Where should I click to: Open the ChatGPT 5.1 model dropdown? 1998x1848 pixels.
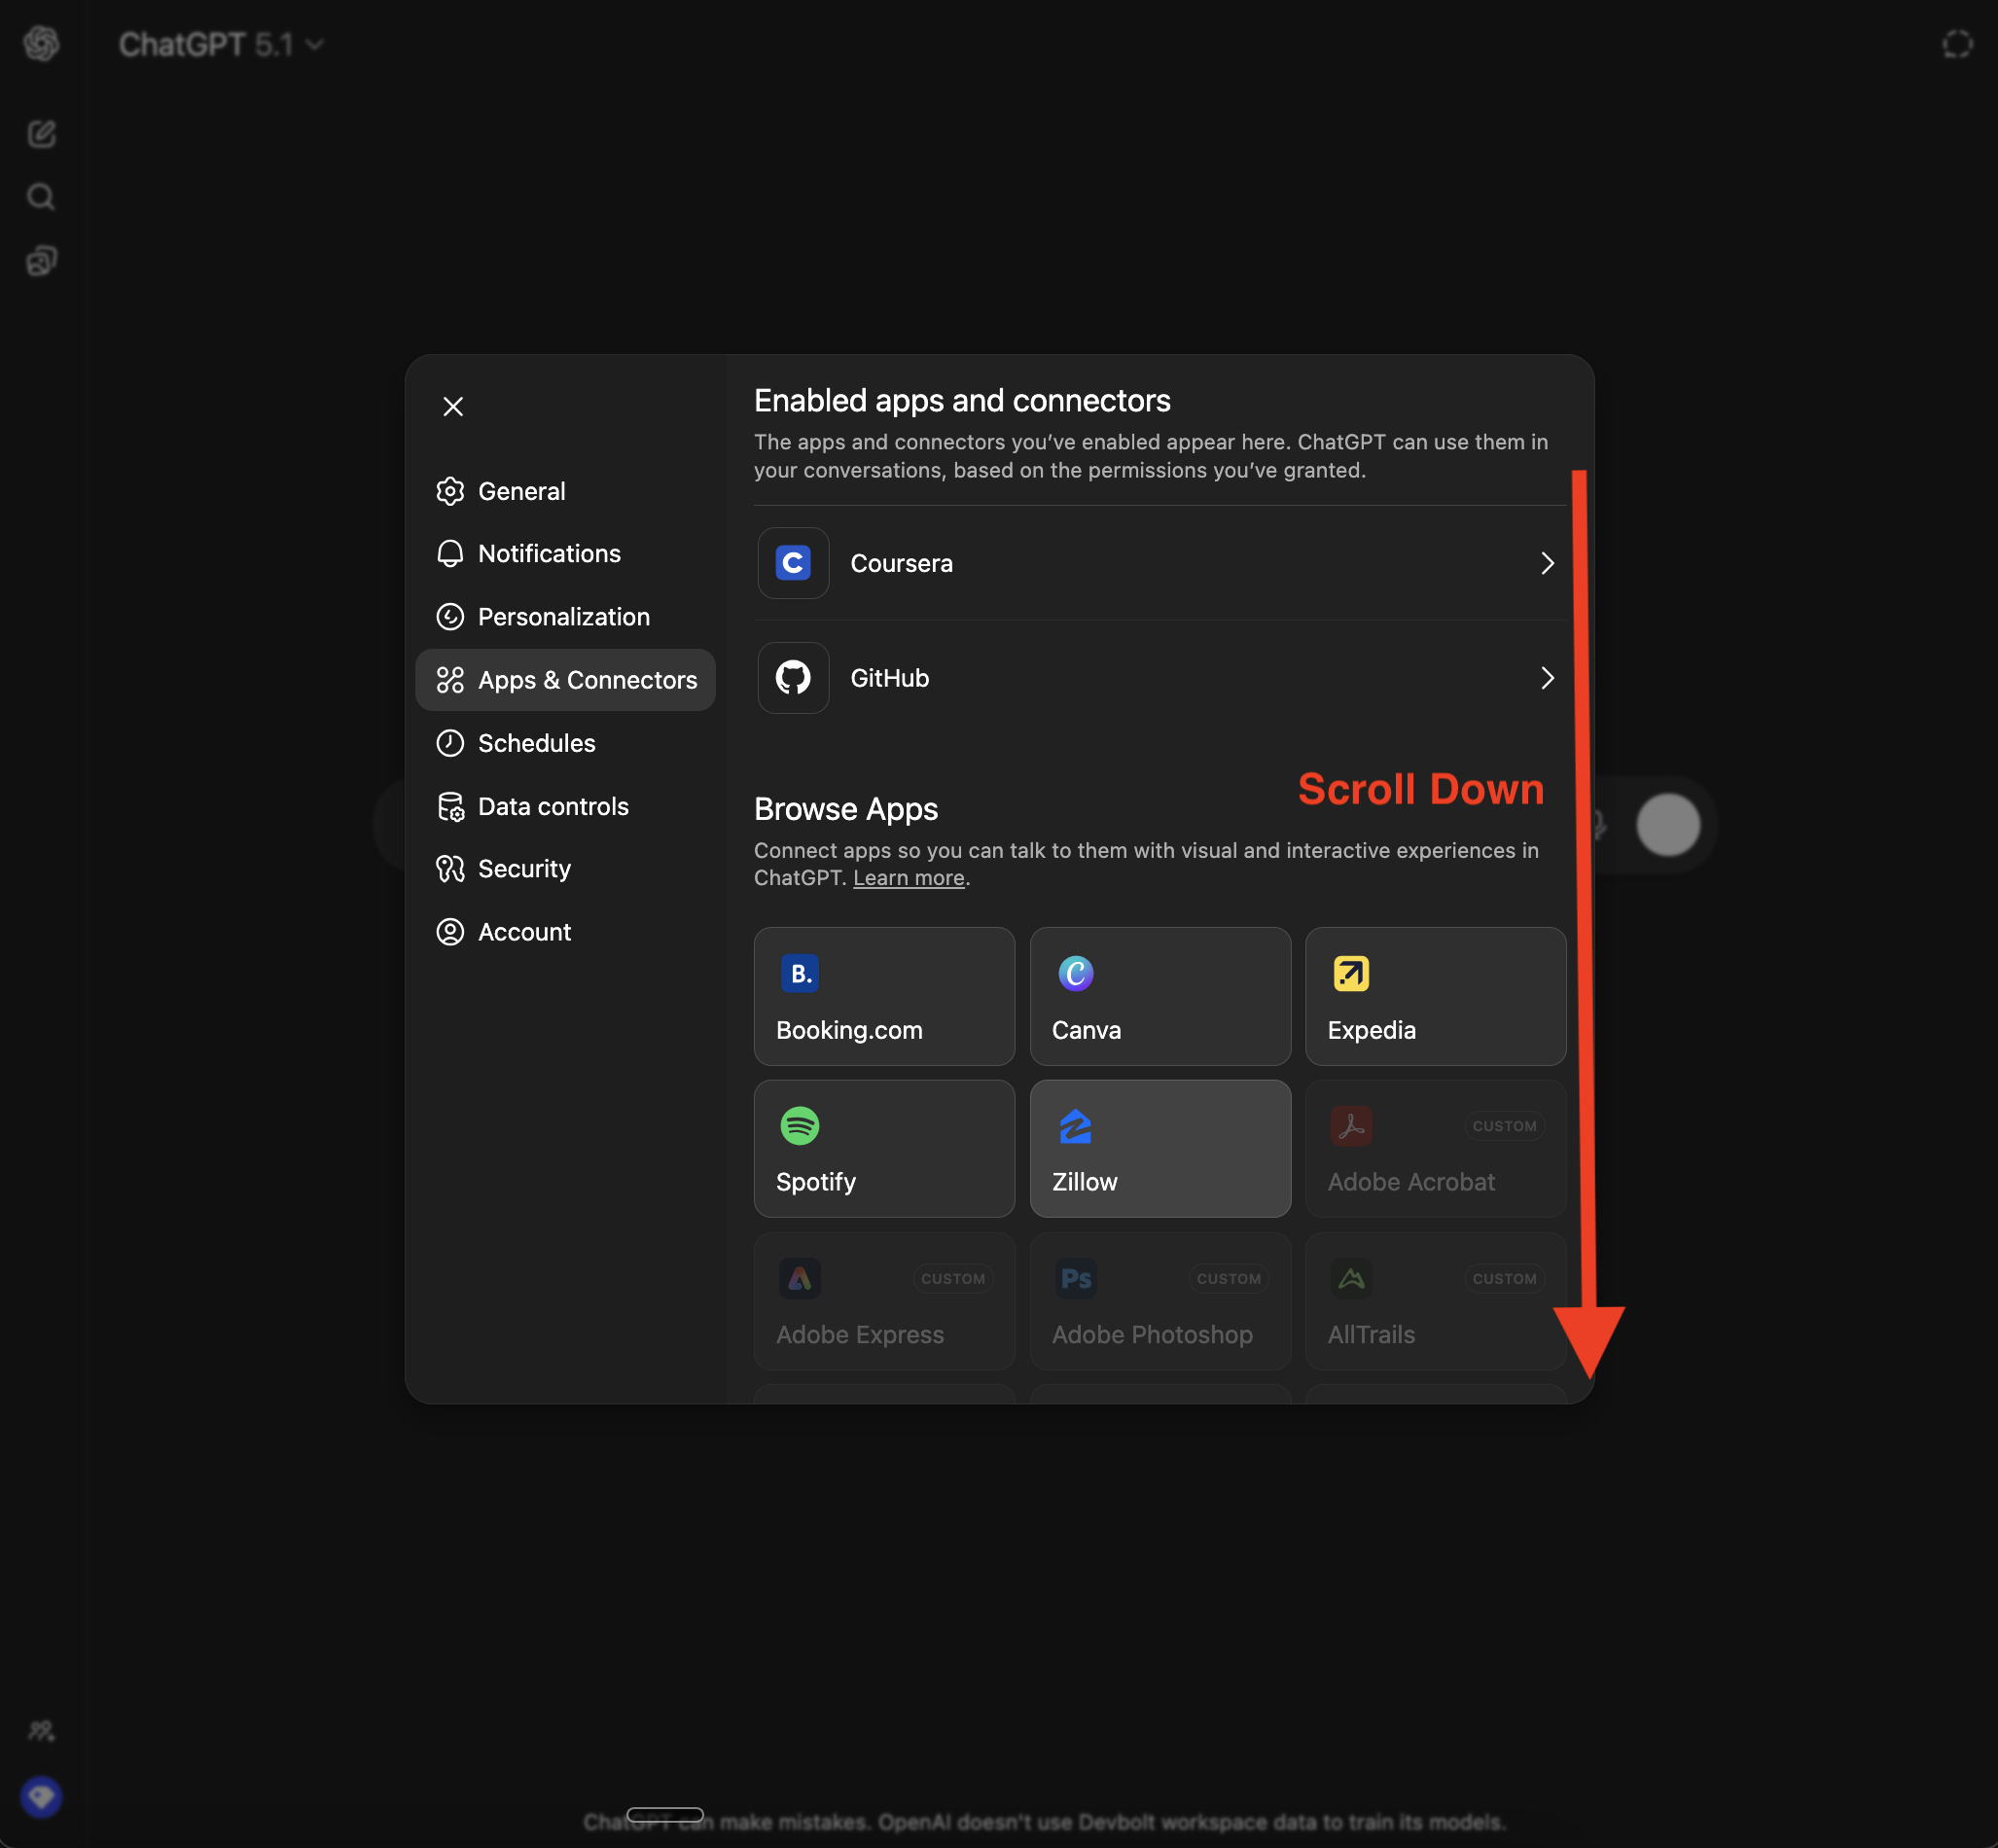(x=221, y=44)
